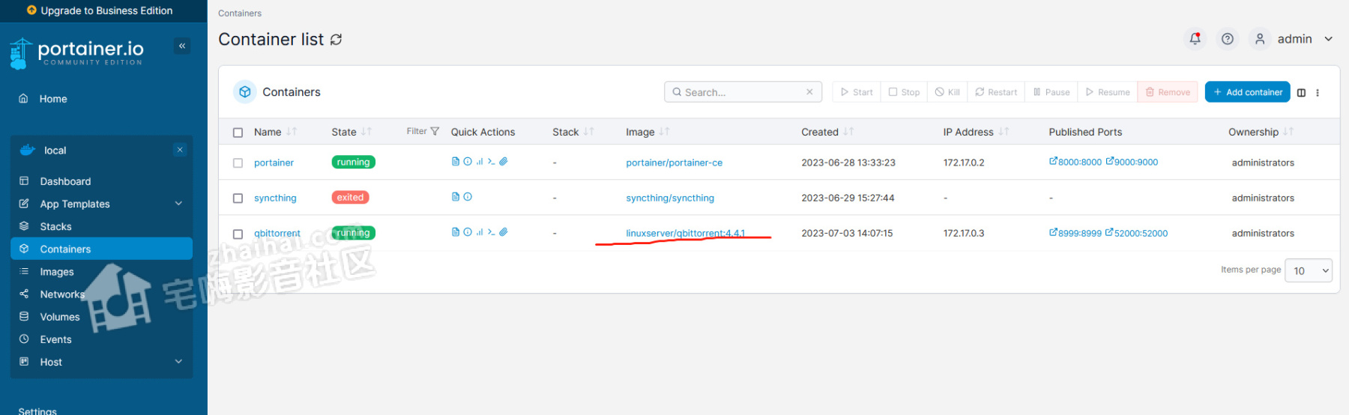Open the Volumes page
Viewport: 1349px width, 415px height.
click(x=60, y=317)
